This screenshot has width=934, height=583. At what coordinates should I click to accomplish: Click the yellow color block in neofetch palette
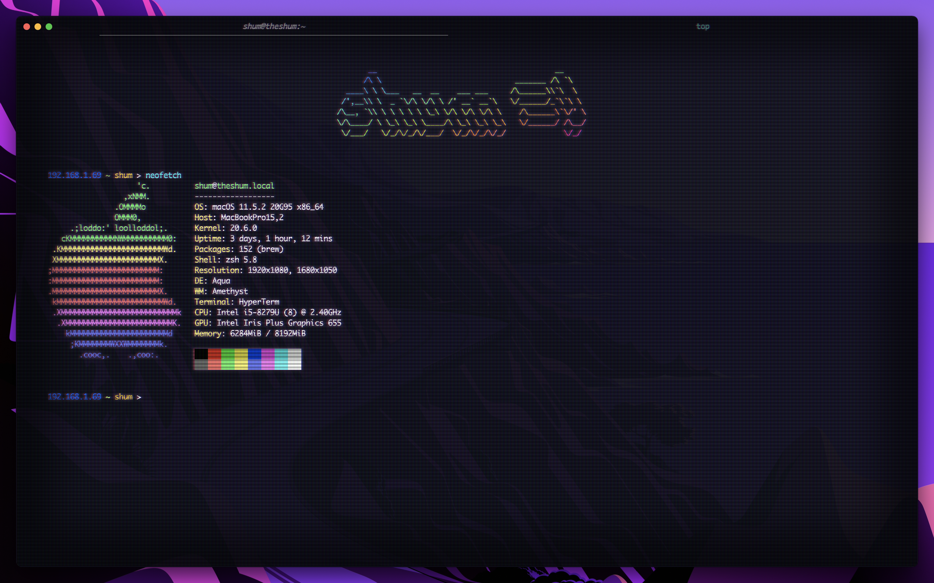click(241, 354)
